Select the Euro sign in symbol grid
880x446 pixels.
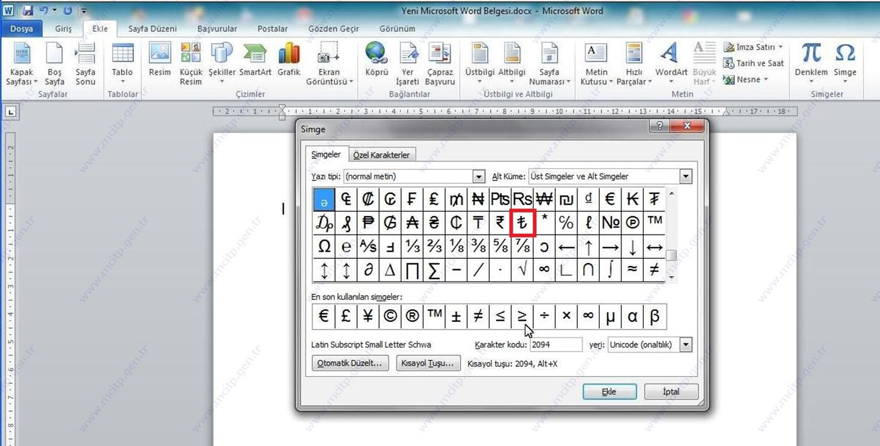coord(610,199)
